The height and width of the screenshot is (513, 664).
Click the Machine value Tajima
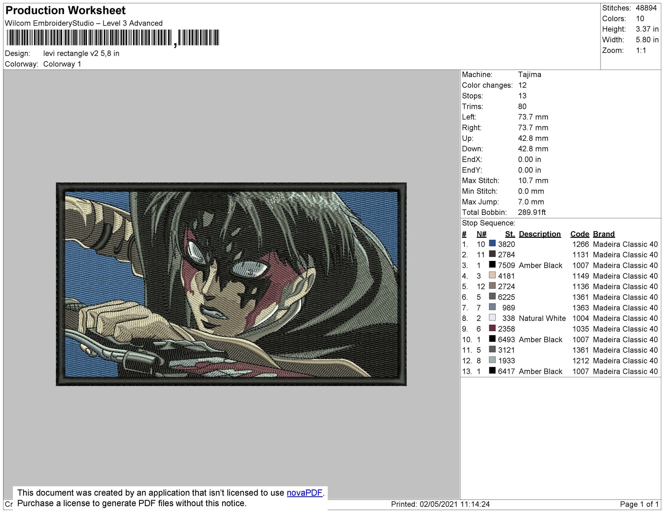pos(529,75)
